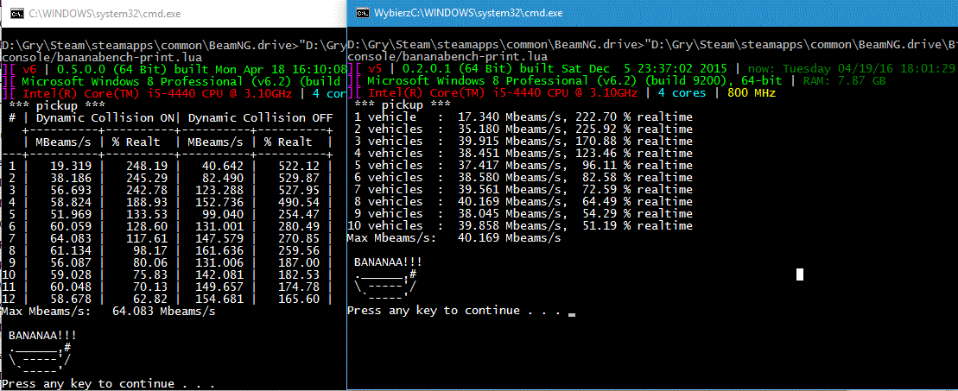The width and height of the screenshot is (958, 391).
Task: Click '280.49' in row 6 of left table
Action: point(300,226)
